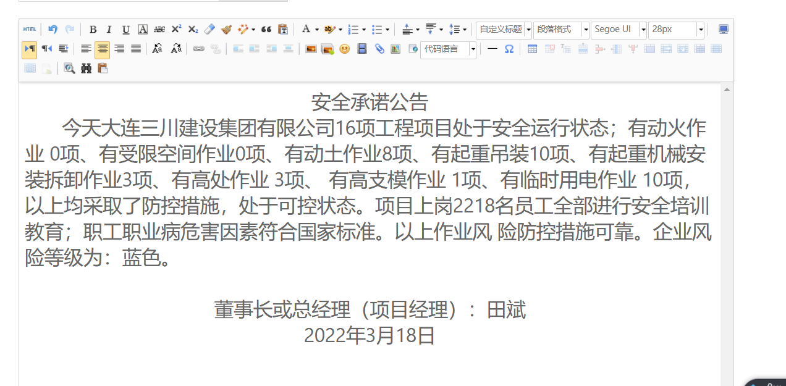Open multiple image upload

tap(328, 48)
